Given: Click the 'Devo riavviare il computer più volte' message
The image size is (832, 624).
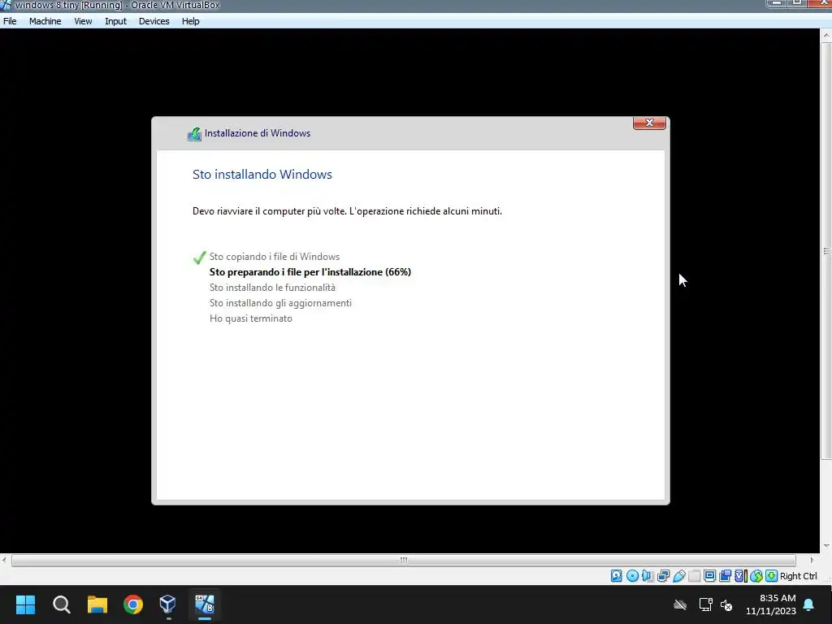Looking at the screenshot, I should point(347,211).
